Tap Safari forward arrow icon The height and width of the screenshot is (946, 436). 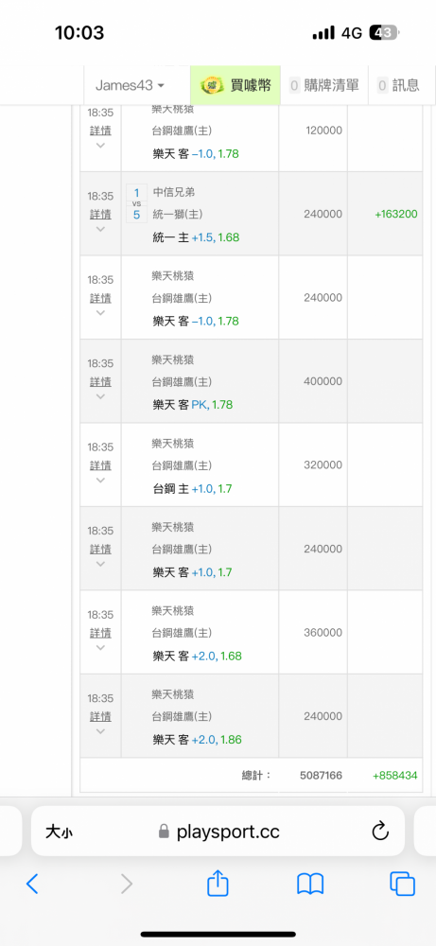point(126,884)
